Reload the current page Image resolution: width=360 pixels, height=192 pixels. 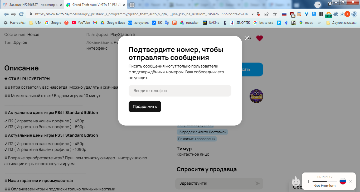point(21,14)
